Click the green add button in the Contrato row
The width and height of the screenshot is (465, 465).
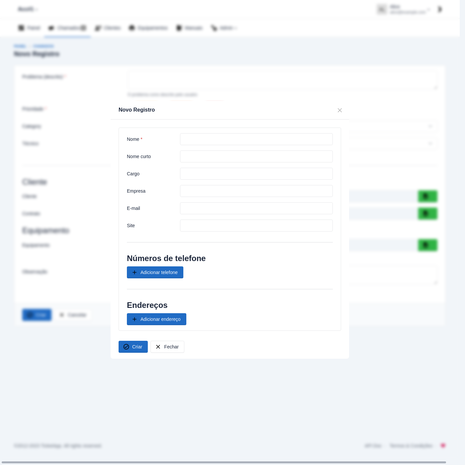427,214
